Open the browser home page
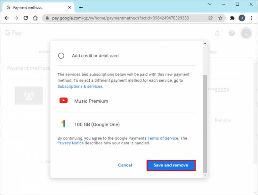Viewport: 258px width, 195px height. tap(35, 18)
